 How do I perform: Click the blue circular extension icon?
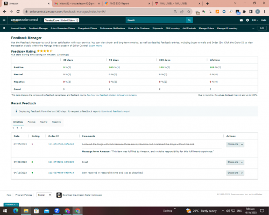[224, 12]
